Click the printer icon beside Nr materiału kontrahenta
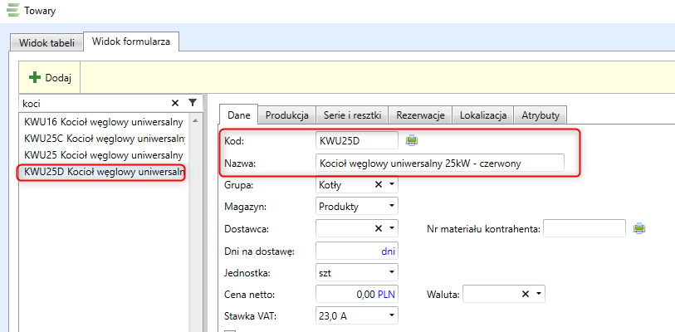 click(x=638, y=228)
